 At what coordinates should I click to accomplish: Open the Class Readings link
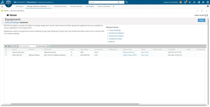click(x=115, y=30)
